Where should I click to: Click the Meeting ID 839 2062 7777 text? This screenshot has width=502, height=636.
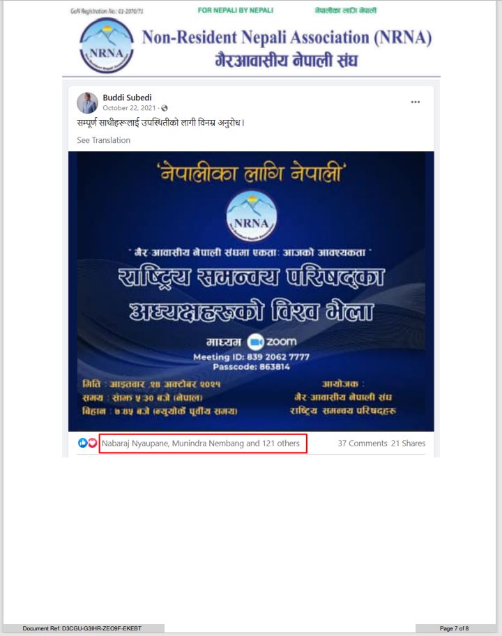click(x=252, y=357)
